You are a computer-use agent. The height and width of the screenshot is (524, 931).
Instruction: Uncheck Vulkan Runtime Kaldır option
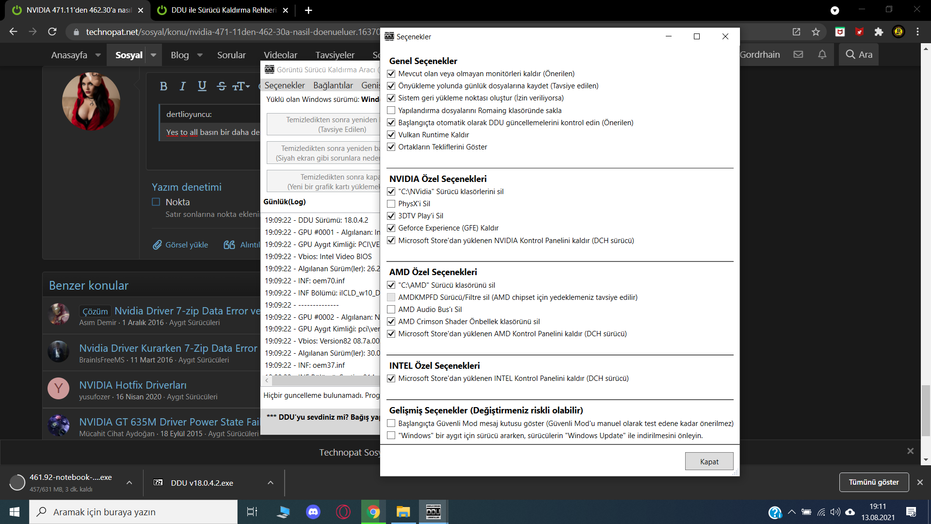pyautogui.click(x=391, y=135)
